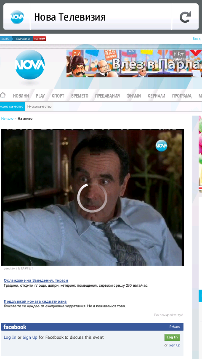Open ФИЛМИ menu item
Image resolution: width=202 pixels, height=359 pixels.
coord(134,96)
